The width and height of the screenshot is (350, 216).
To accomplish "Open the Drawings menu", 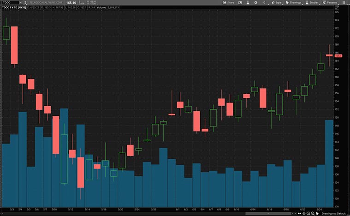I will 293,2.
